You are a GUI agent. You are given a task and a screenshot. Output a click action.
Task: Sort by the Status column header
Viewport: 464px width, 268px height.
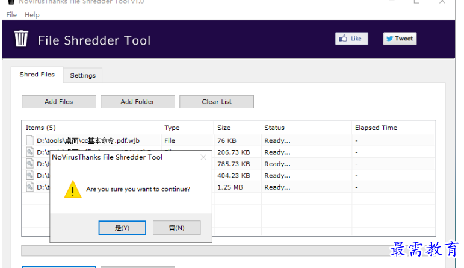pyautogui.click(x=306, y=128)
